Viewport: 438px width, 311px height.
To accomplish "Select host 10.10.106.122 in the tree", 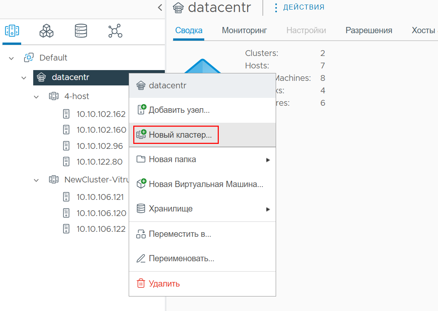I will click(x=101, y=229).
